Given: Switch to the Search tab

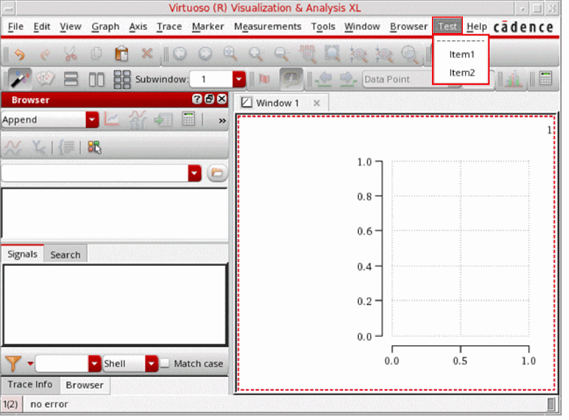Looking at the screenshot, I should [65, 254].
